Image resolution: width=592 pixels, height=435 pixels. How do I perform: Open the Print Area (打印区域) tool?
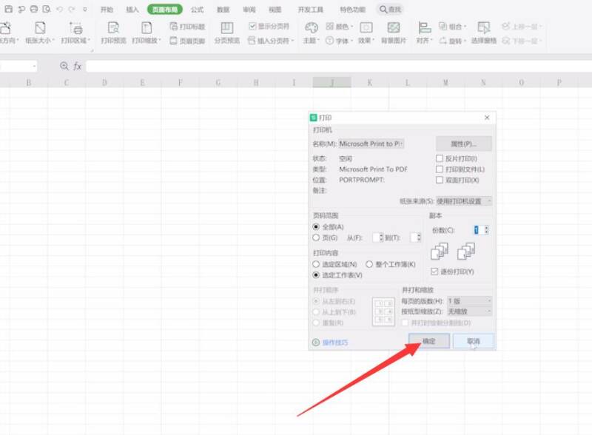[x=75, y=33]
